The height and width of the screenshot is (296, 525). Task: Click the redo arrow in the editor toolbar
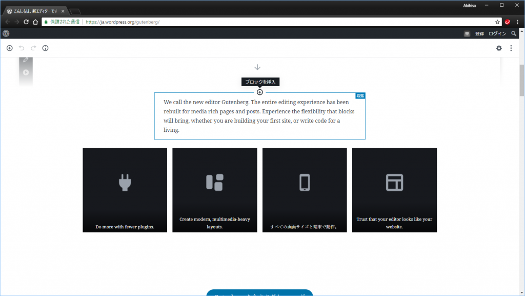pyautogui.click(x=33, y=48)
